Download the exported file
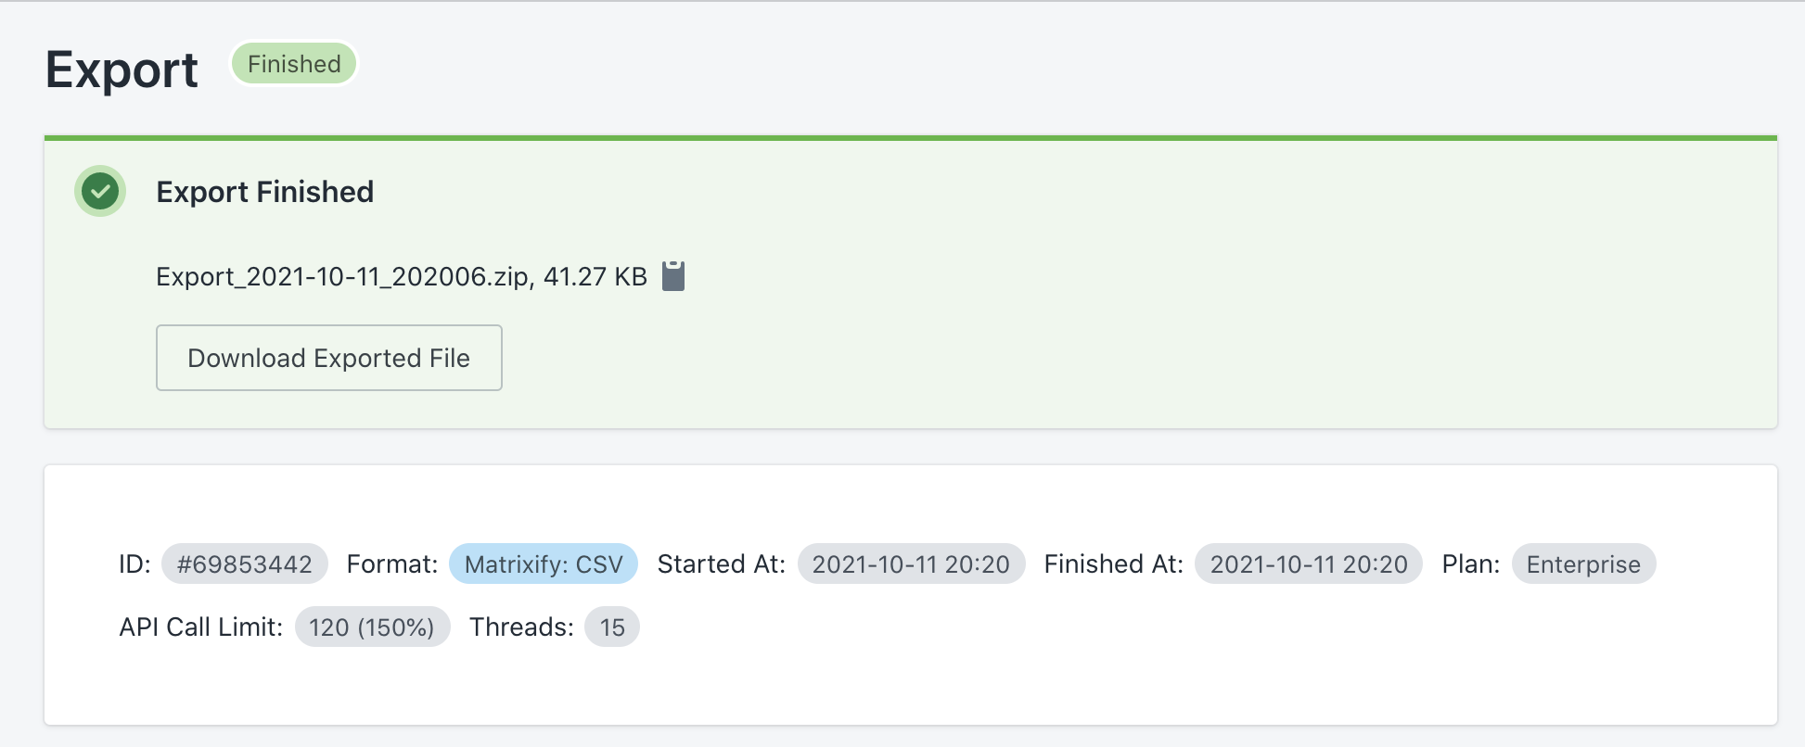Screen dimensions: 1805x747 (x=329, y=358)
